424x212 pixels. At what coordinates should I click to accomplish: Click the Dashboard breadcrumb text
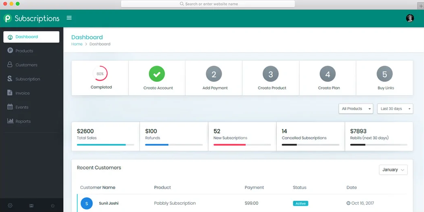(100, 44)
